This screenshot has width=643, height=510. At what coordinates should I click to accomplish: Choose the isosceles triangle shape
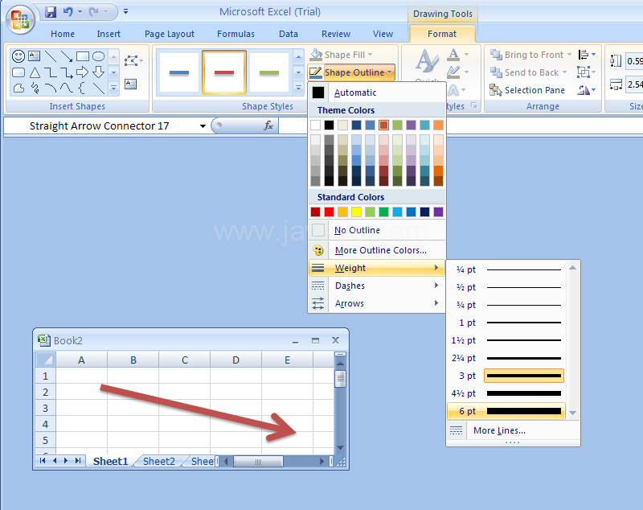[35, 72]
